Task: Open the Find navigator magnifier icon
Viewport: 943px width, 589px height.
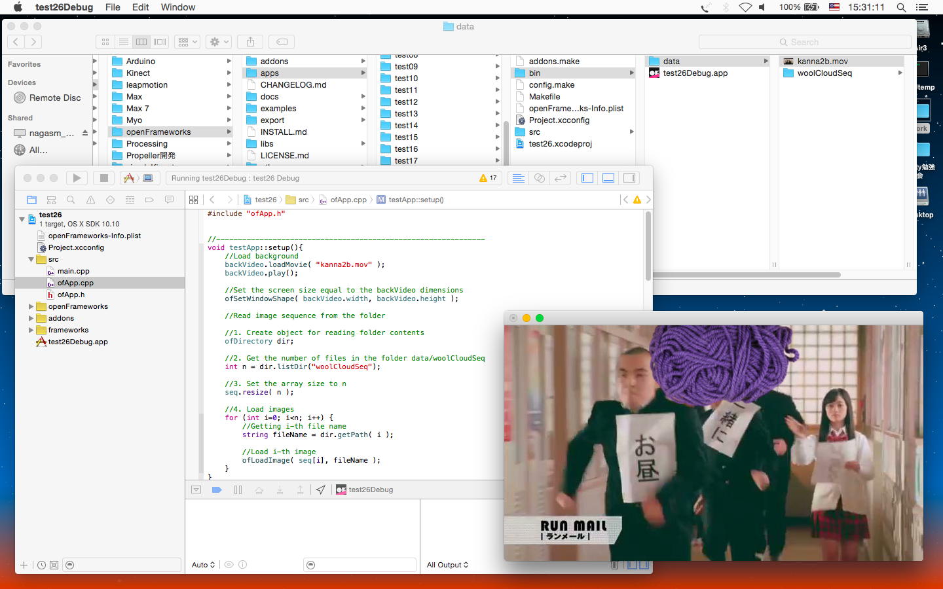Action: [x=71, y=200]
